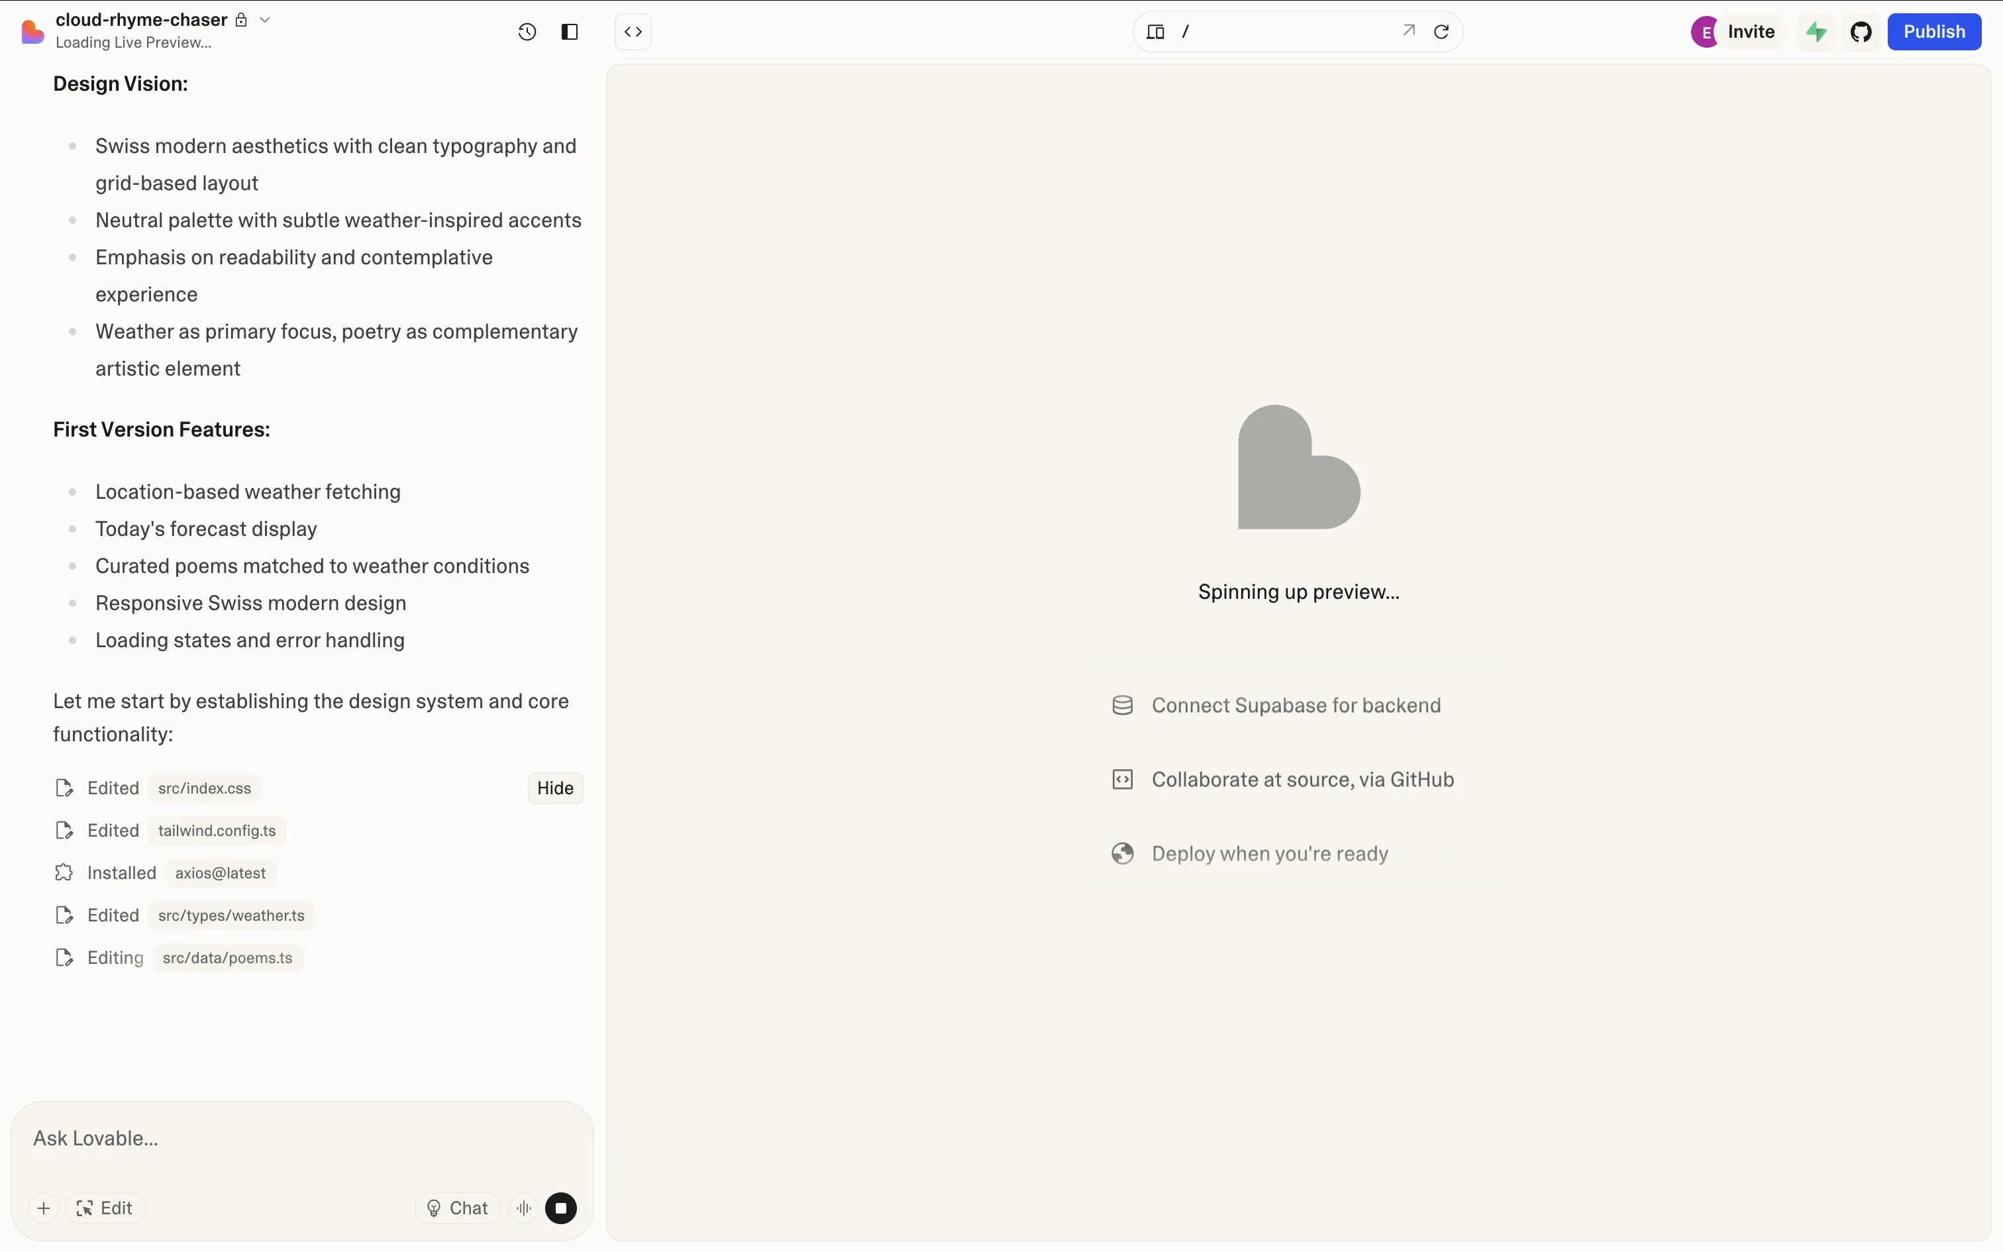This screenshot has width=2003, height=1252.
Task: Expand cloud-rhyme-chaser project name dropdown
Action: 265,19
